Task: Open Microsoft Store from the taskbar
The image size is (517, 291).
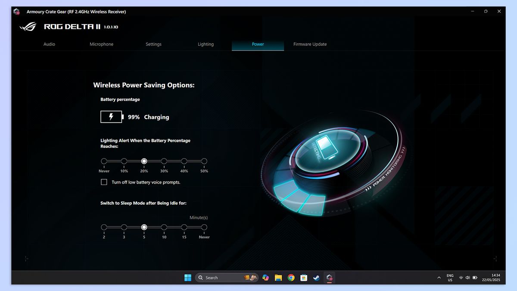Action: tap(304, 278)
